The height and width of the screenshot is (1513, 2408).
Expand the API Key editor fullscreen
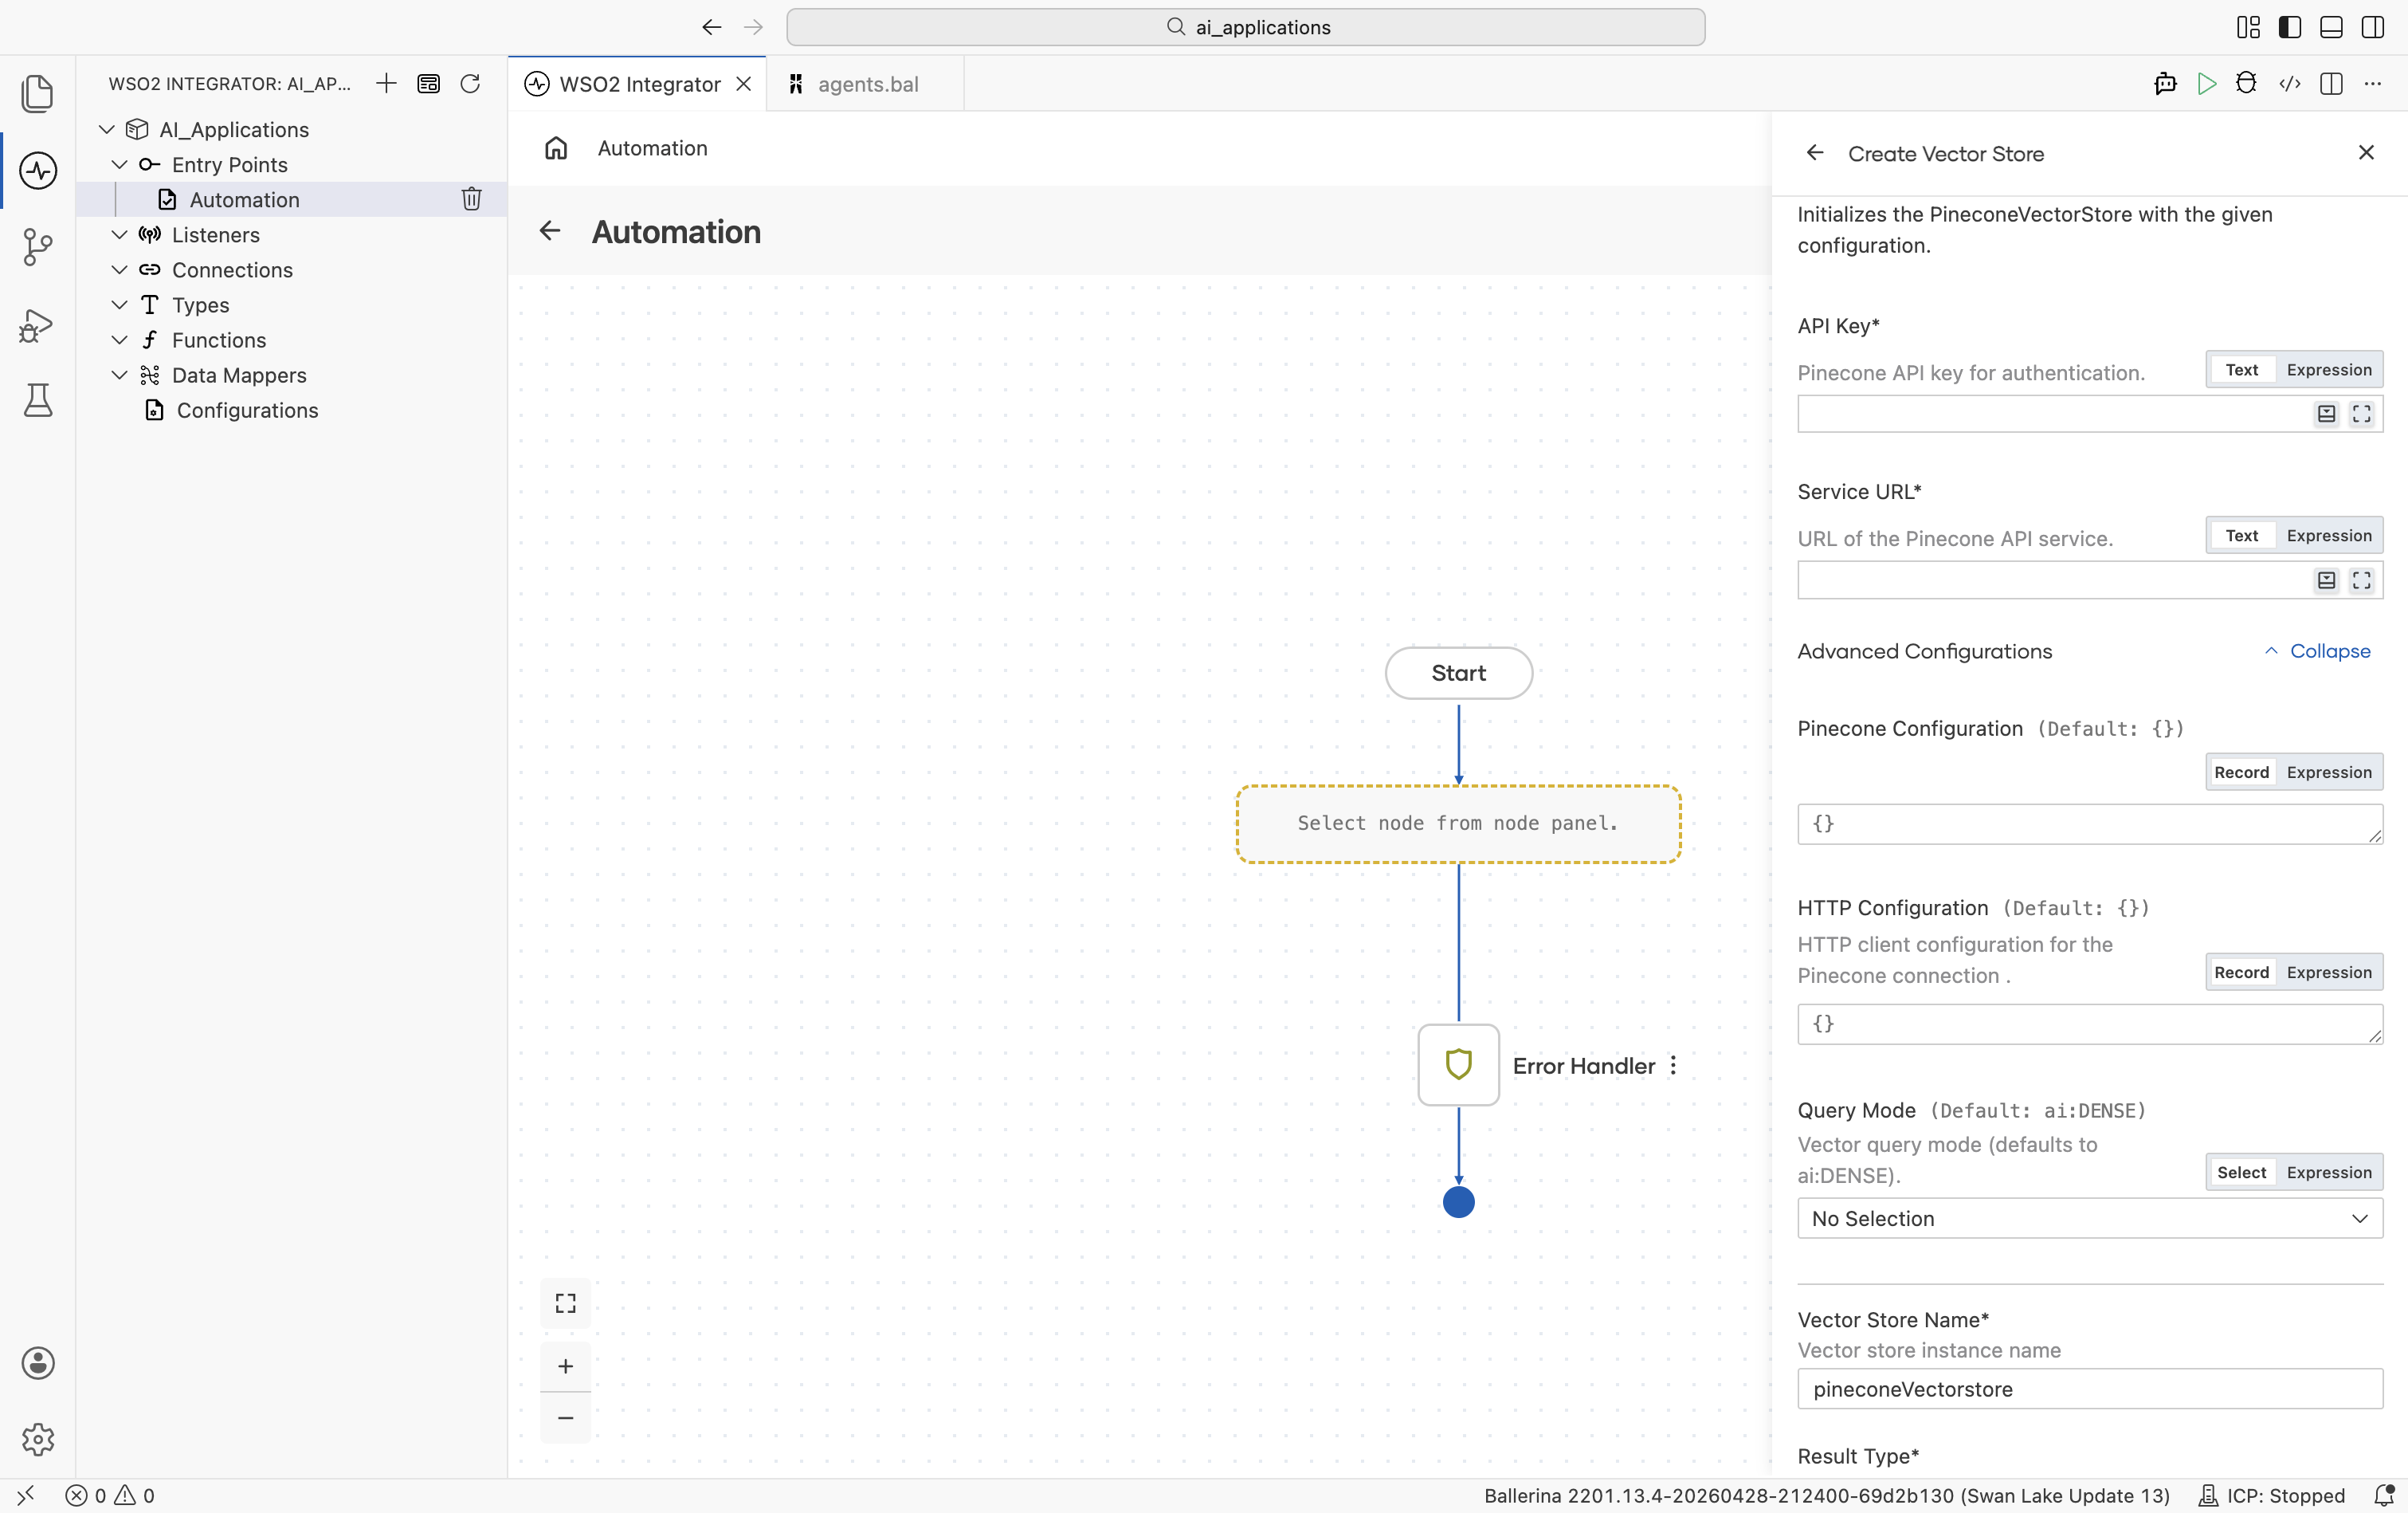click(2362, 413)
